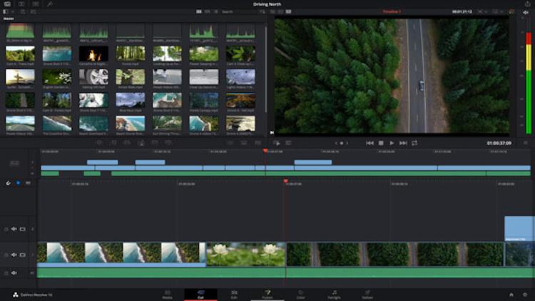Click the Import Media icon
Image resolution: width=535 pixels, height=301 pixels.
pyautogui.click(x=23, y=11)
